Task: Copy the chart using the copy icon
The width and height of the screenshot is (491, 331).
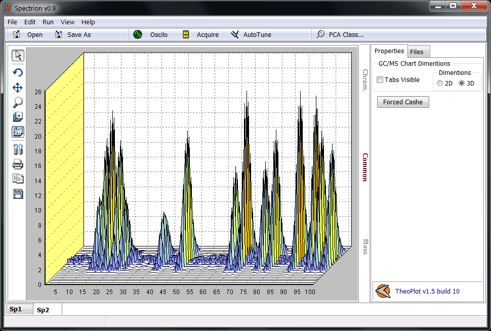Action: pyautogui.click(x=18, y=178)
